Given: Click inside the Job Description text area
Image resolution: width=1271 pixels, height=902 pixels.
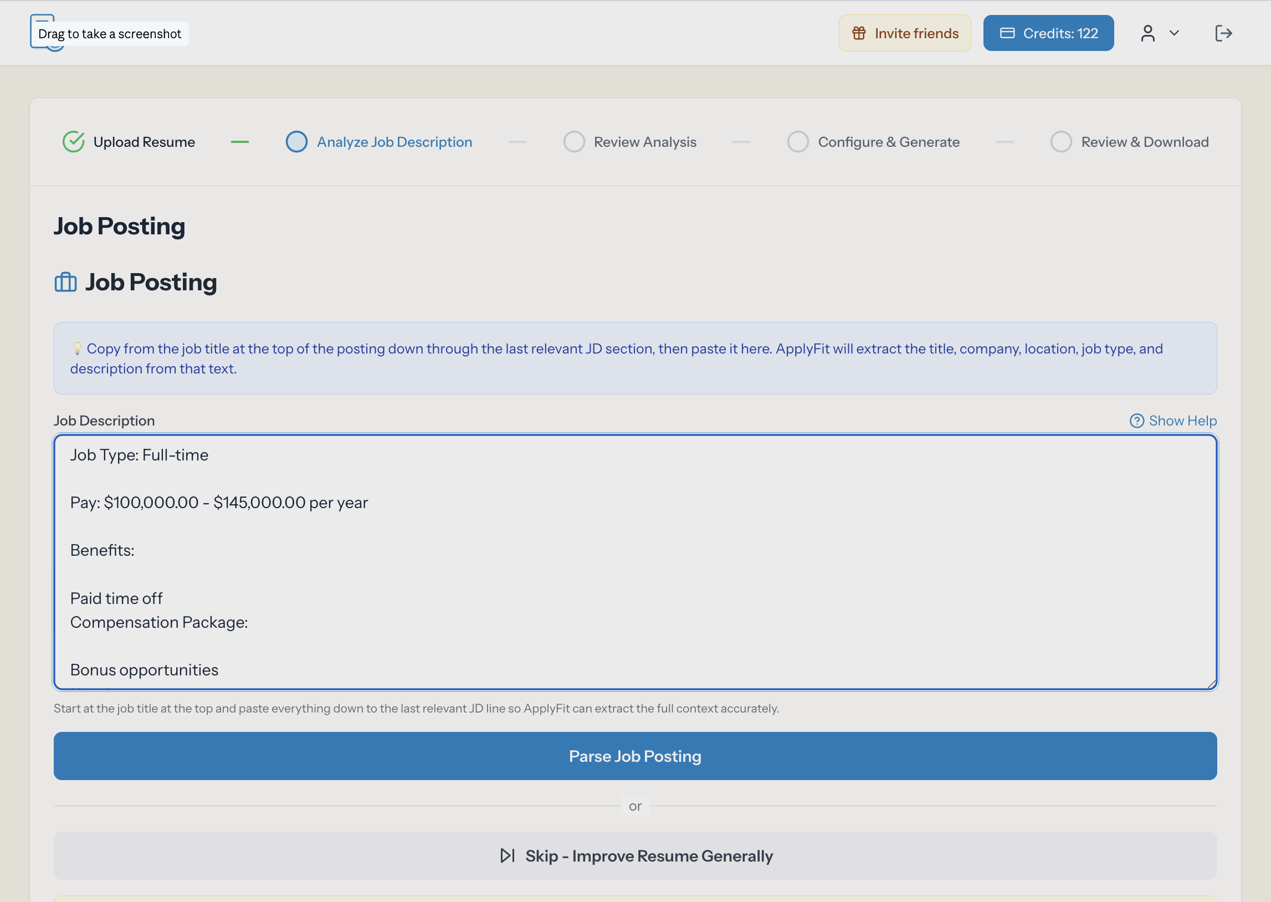Looking at the screenshot, I should (635, 561).
